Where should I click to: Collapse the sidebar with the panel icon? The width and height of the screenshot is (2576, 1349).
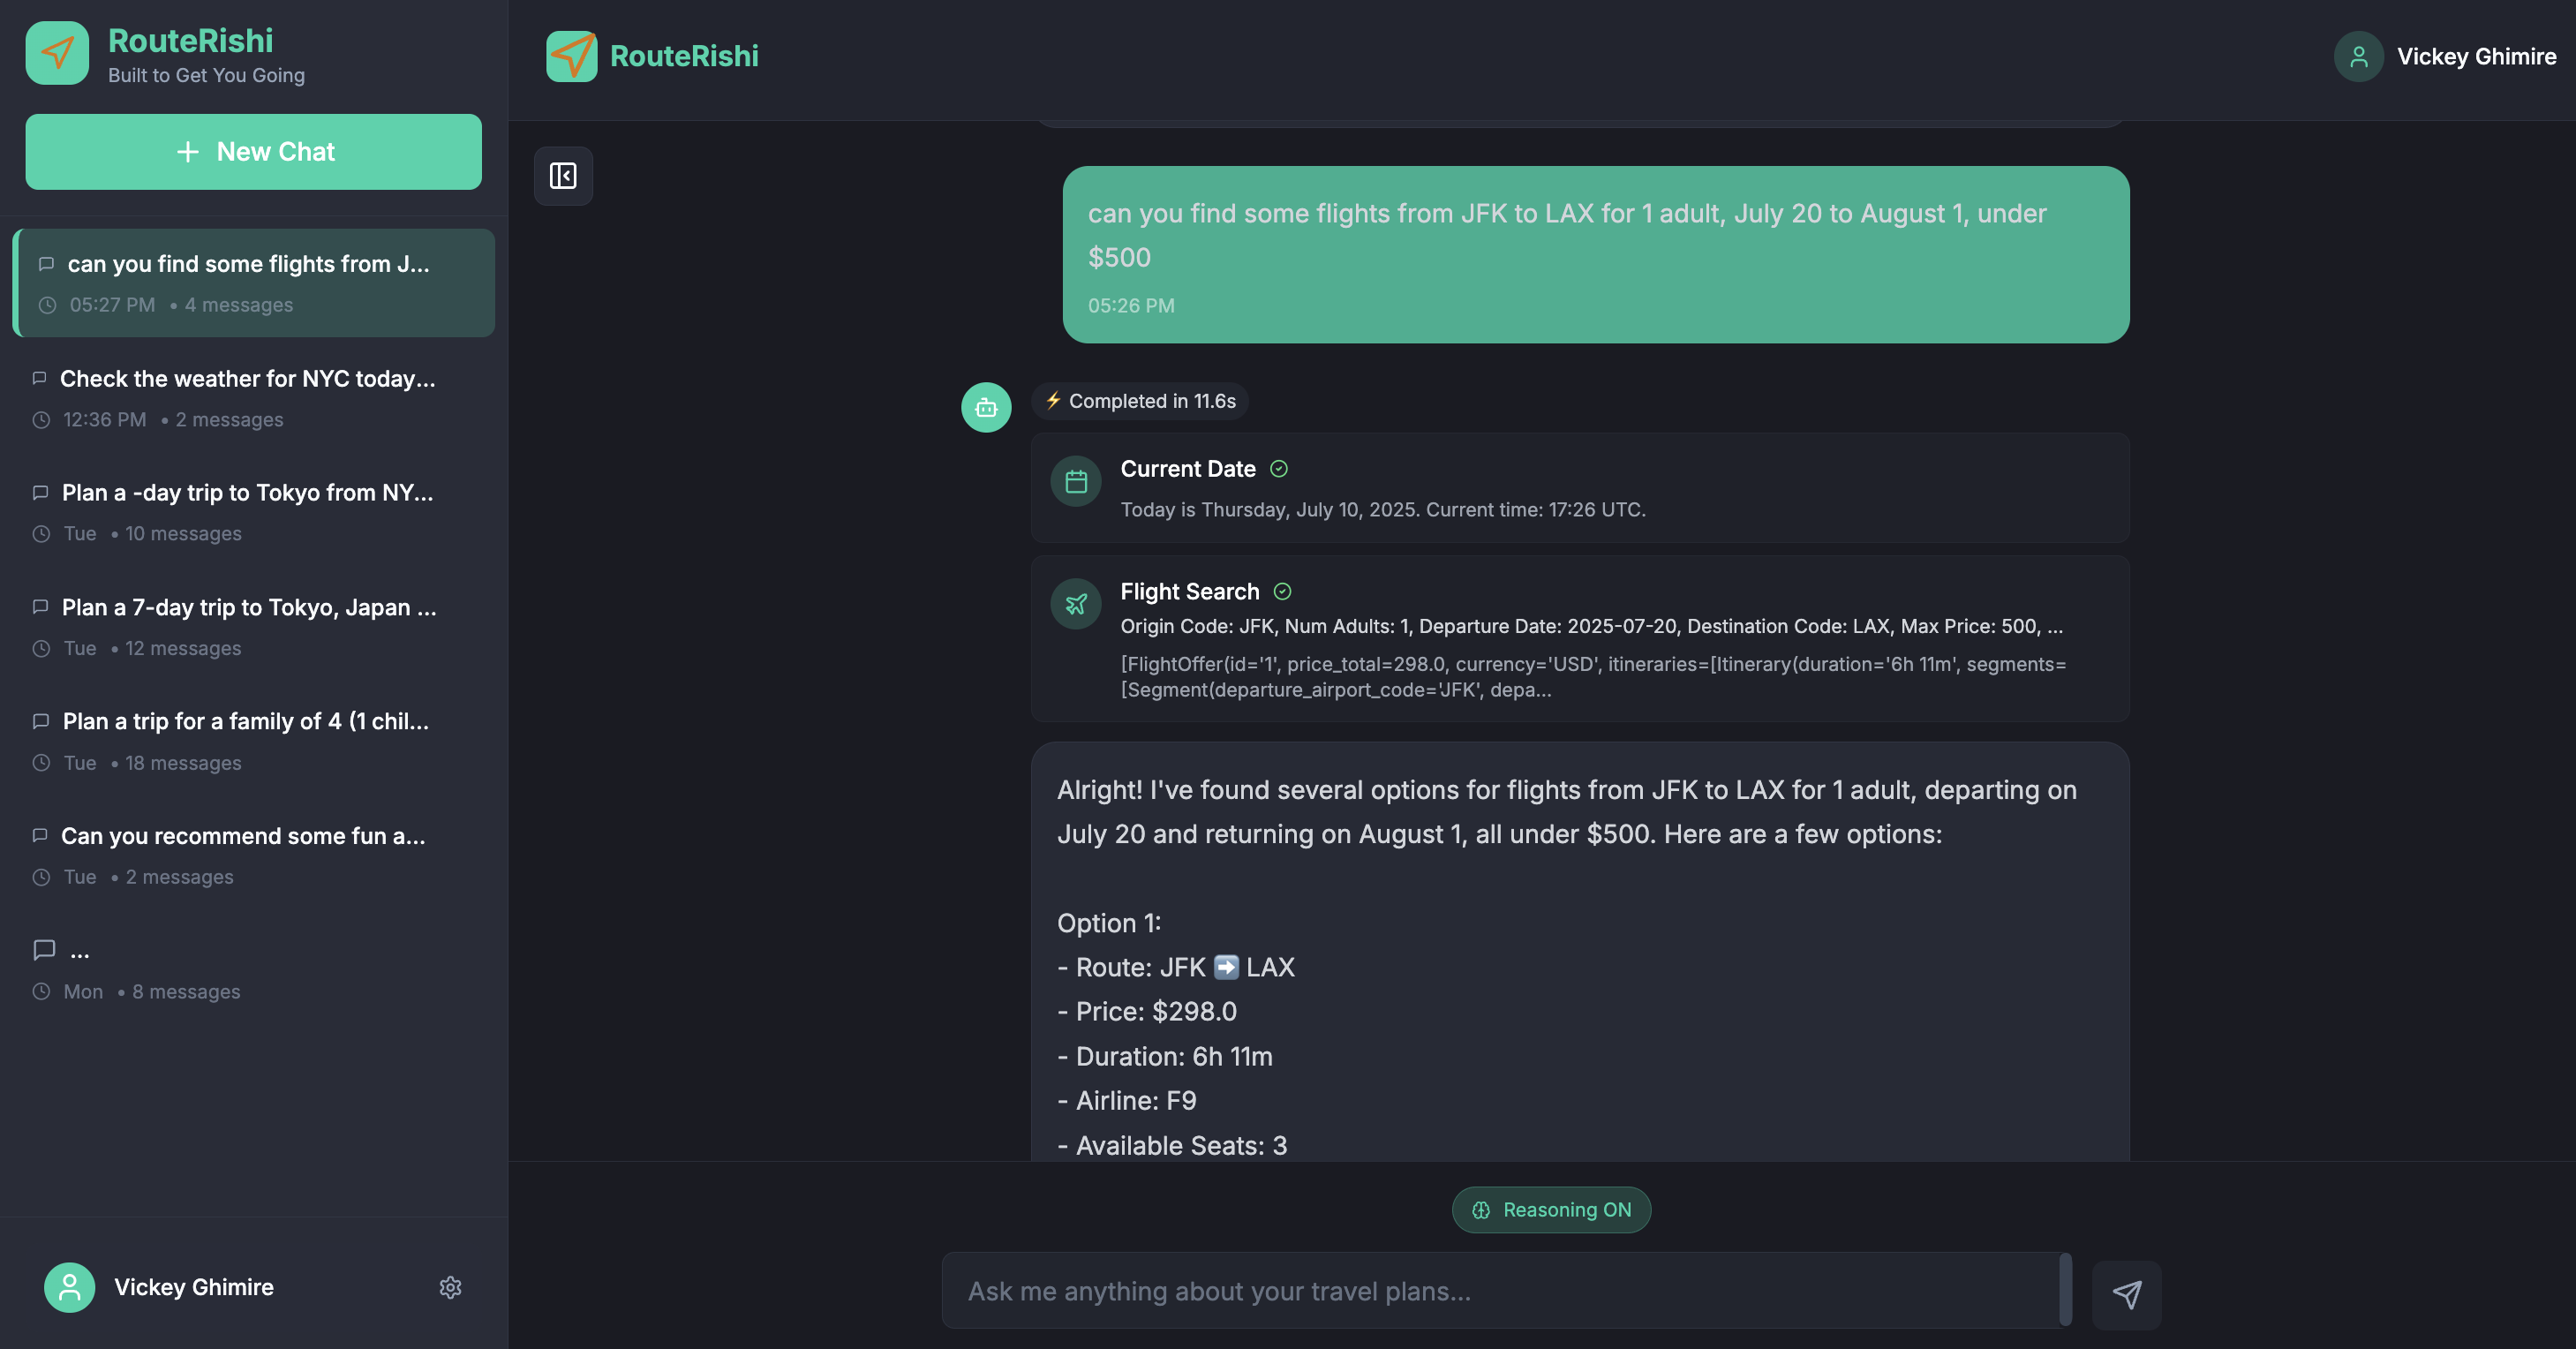coord(563,176)
